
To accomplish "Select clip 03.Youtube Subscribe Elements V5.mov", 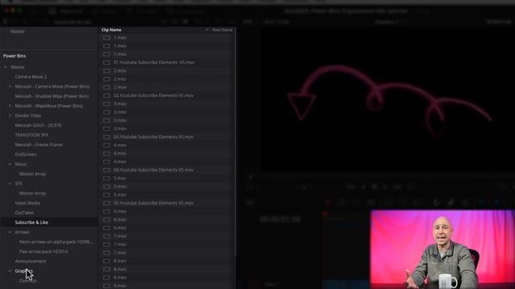I will coord(154,136).
